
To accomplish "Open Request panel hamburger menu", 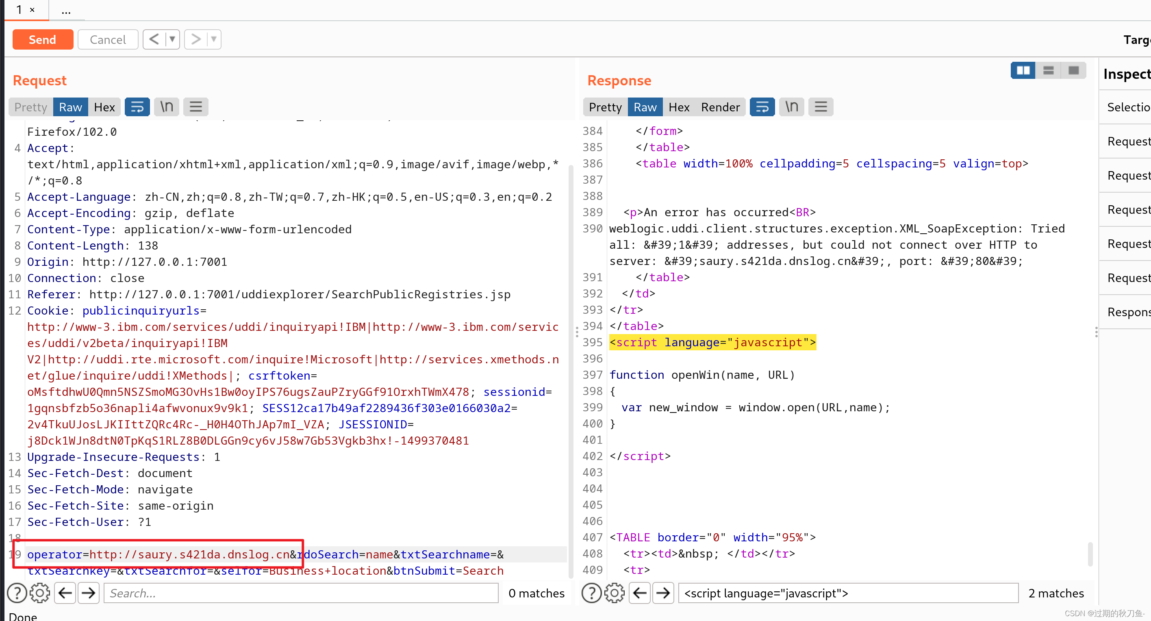I will point(196,107).
